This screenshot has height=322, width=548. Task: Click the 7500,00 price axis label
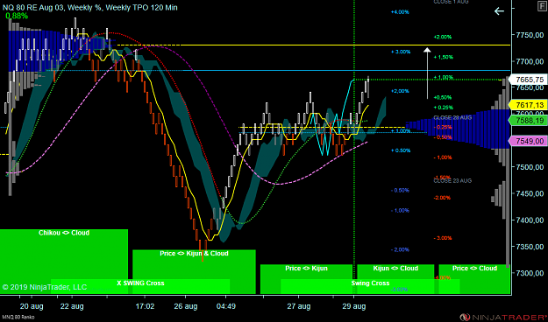(530, 167)
